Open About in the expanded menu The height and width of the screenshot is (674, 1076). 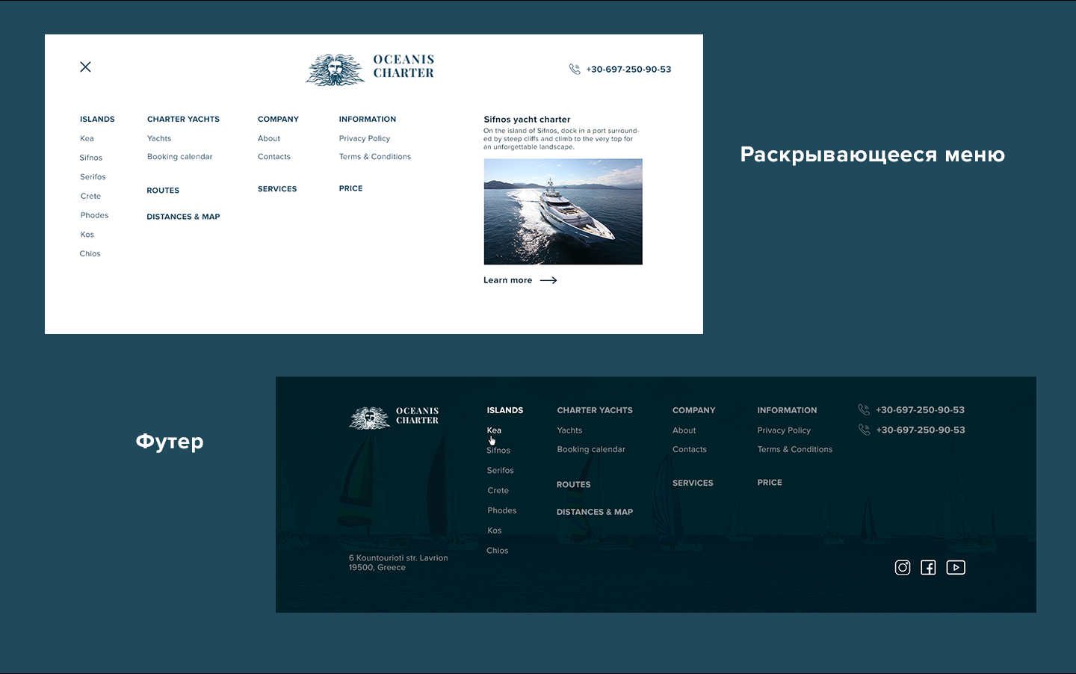pos(269,138)
